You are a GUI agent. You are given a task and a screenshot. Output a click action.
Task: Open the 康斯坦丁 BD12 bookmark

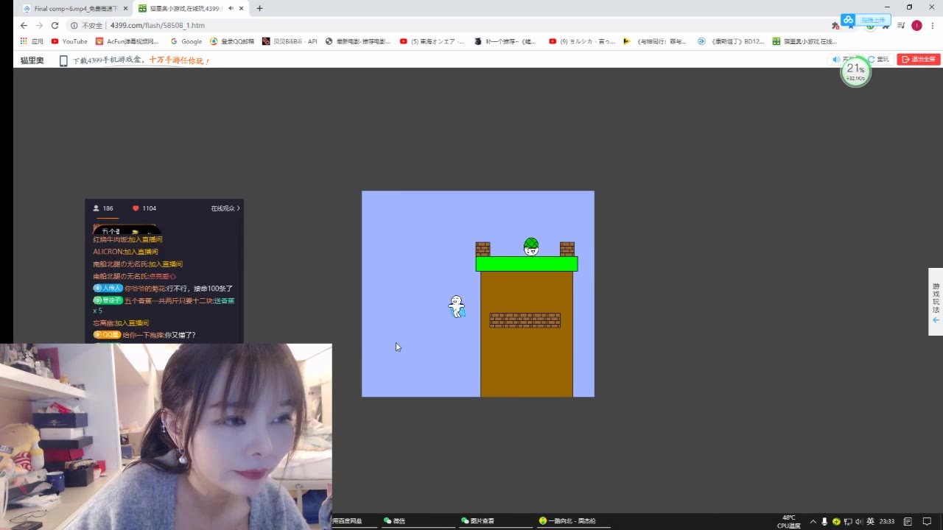tap(732, 41)
